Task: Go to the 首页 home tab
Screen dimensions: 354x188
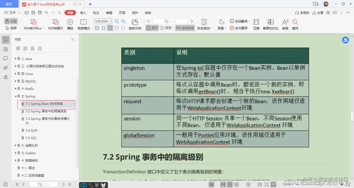Action: (9, 4)
